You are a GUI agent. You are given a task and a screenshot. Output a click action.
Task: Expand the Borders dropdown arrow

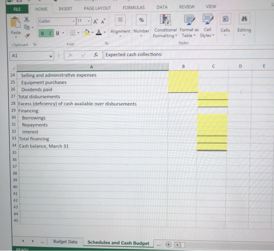coord(78,33)
